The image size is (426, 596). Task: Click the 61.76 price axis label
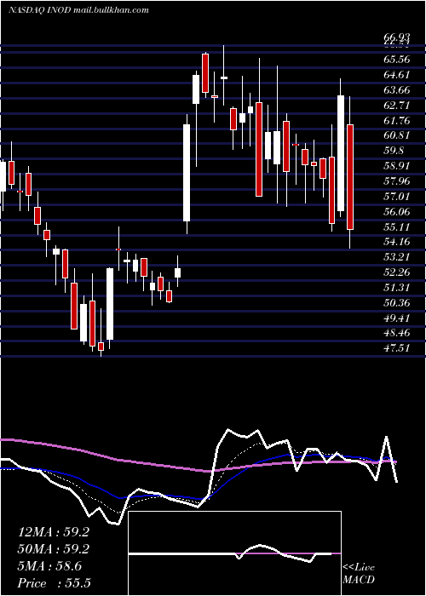[397, 121]
